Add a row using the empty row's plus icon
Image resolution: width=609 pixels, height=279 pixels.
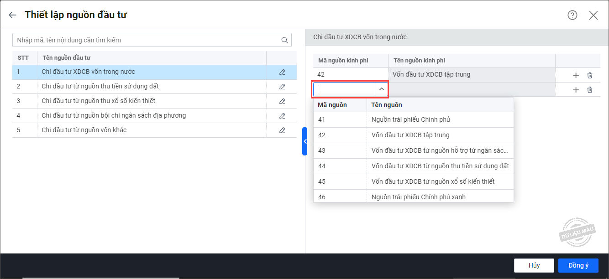576,90
